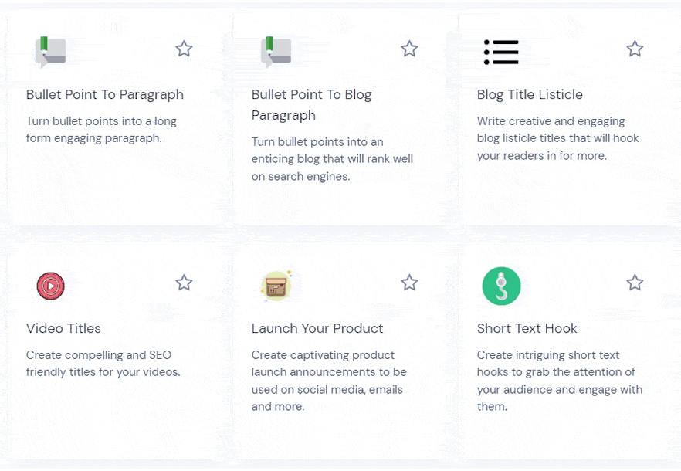Open the Bullet Point To Paragraph title
Viewport: 681px width, 471px height.
[105, 95]
